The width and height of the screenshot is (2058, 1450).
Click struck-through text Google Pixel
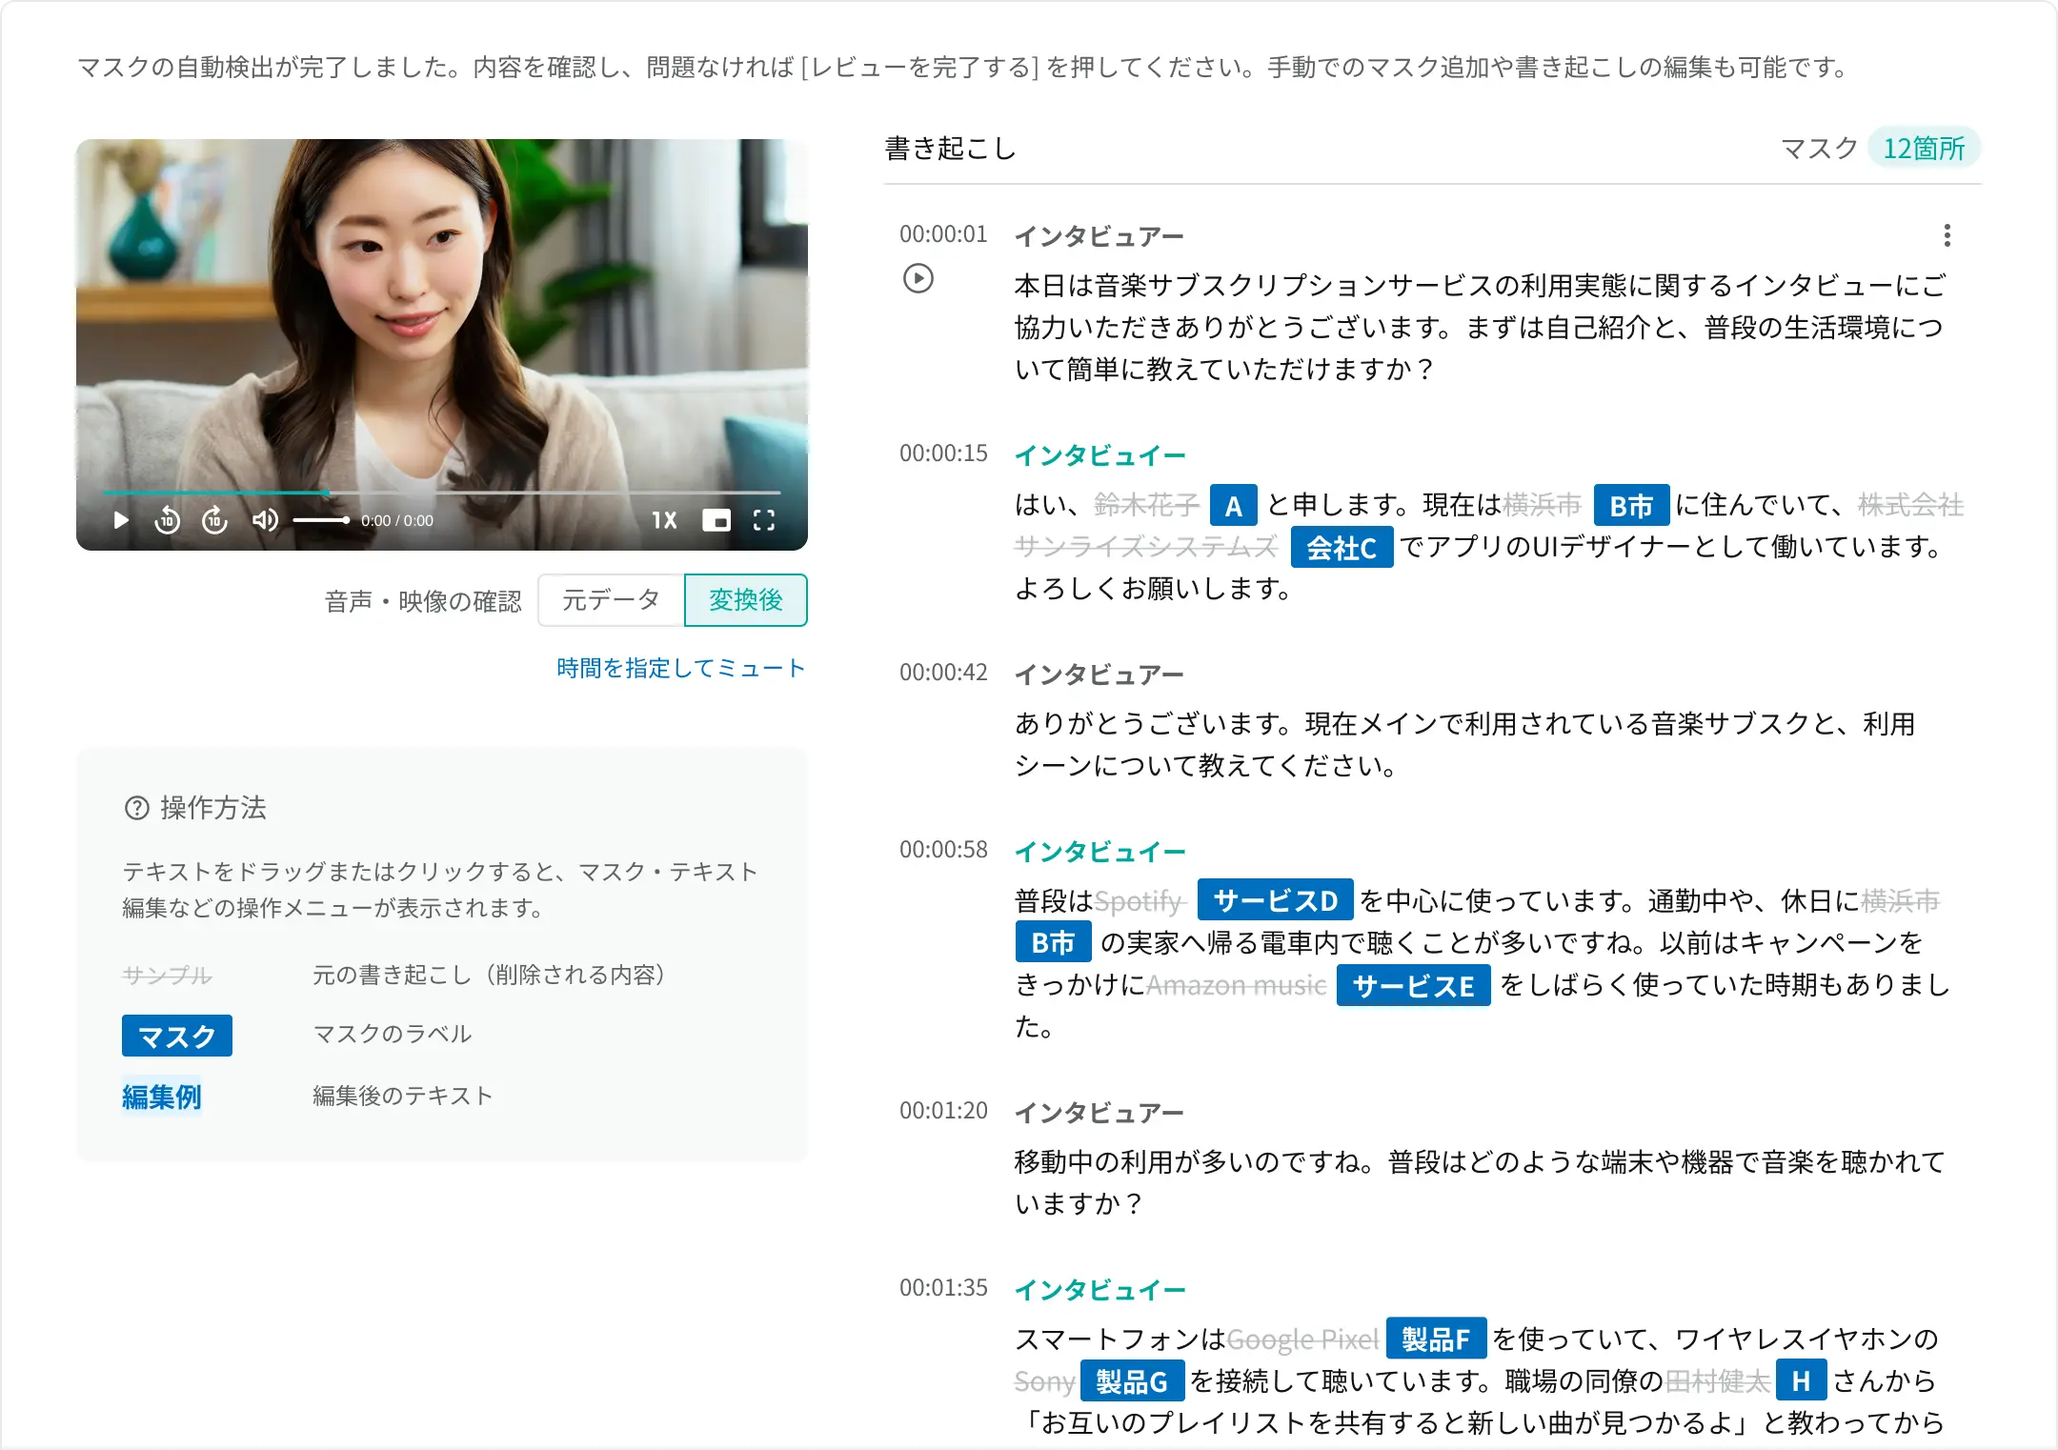(x=1303, y=1339)
